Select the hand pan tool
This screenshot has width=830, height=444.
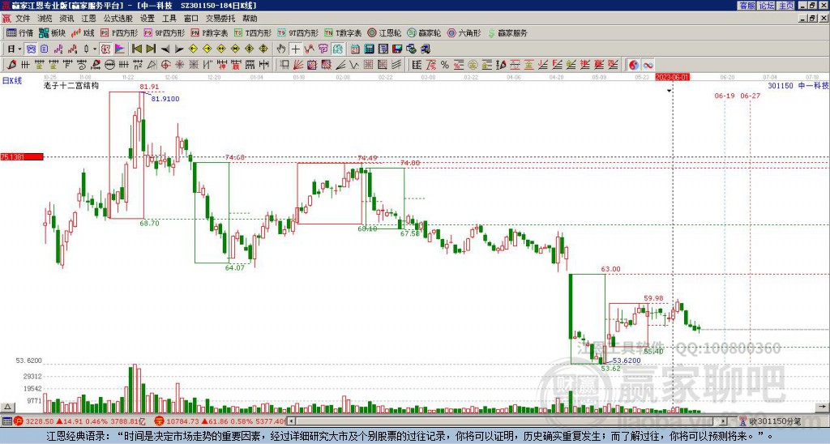pyautogui.click(x=281, y=49)
